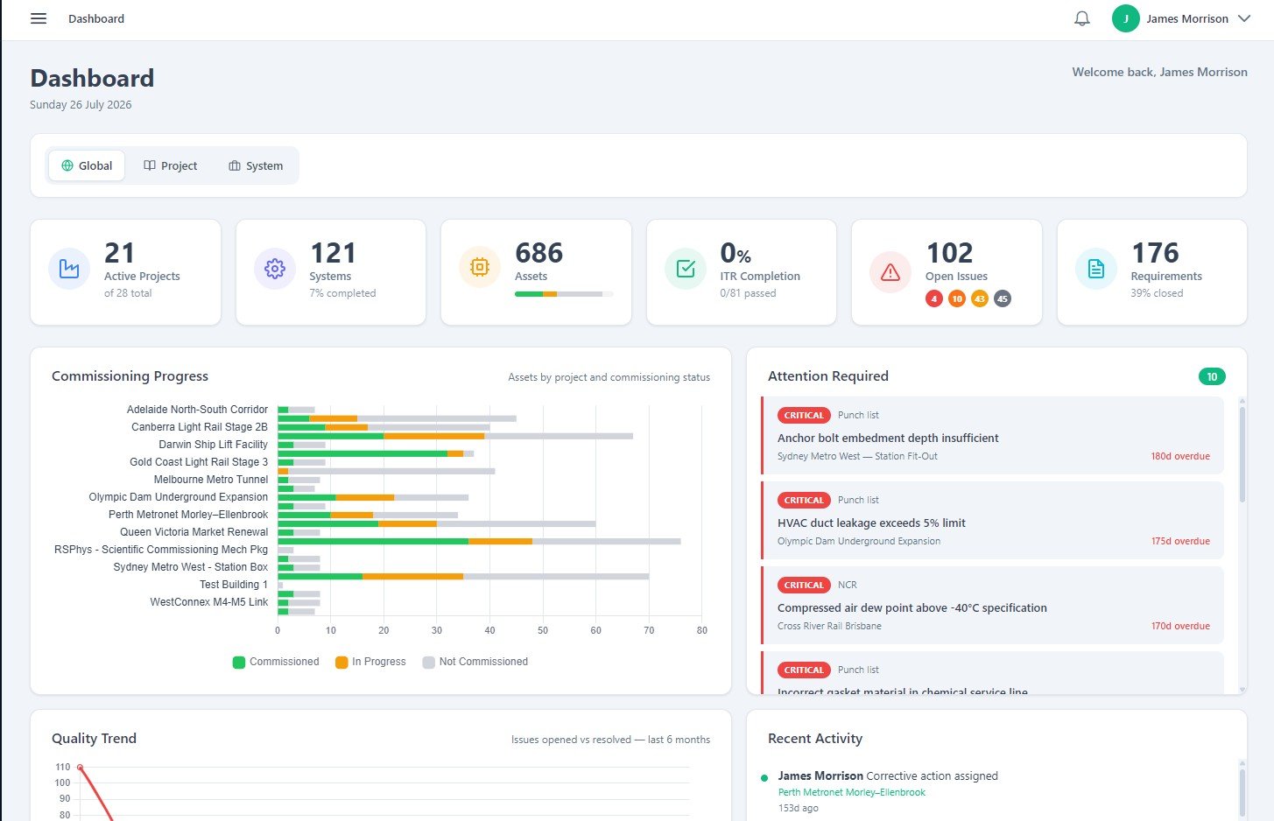Screen dimensions: 1274x821
Task: Click the Recent Activity list scrollbar
Action: pyautogui.click(x=1242, y=792)
